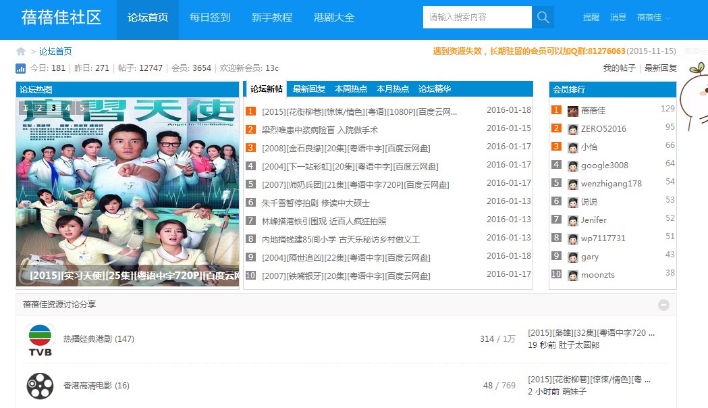
Task: Open the 每日签到 menu item
Action: pos(210,18)
